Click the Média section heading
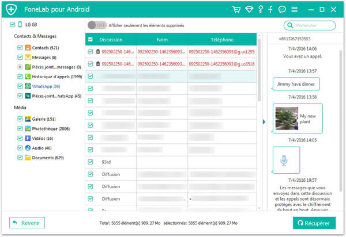This screenshot has height=237, width=346. [20, 108]
